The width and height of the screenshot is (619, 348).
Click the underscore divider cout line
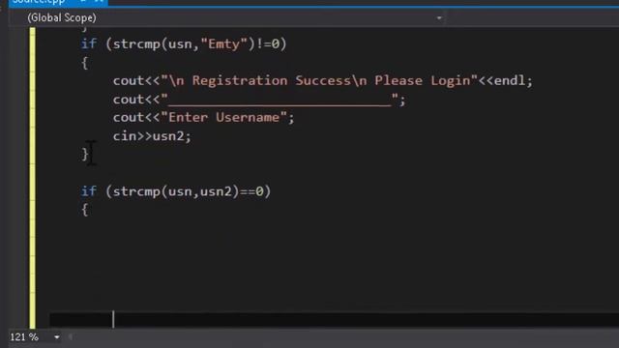[259, 100]
